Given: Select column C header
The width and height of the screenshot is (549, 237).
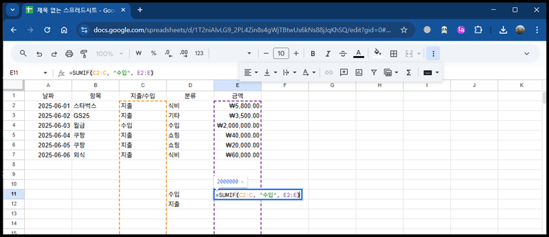Looking at the screenshot, I should coord(143,86).
